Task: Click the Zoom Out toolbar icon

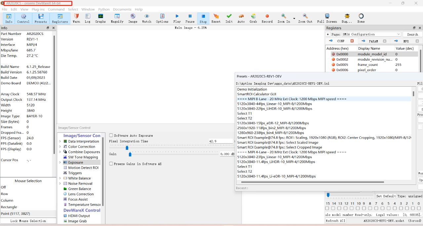Action: coord(305,18)
